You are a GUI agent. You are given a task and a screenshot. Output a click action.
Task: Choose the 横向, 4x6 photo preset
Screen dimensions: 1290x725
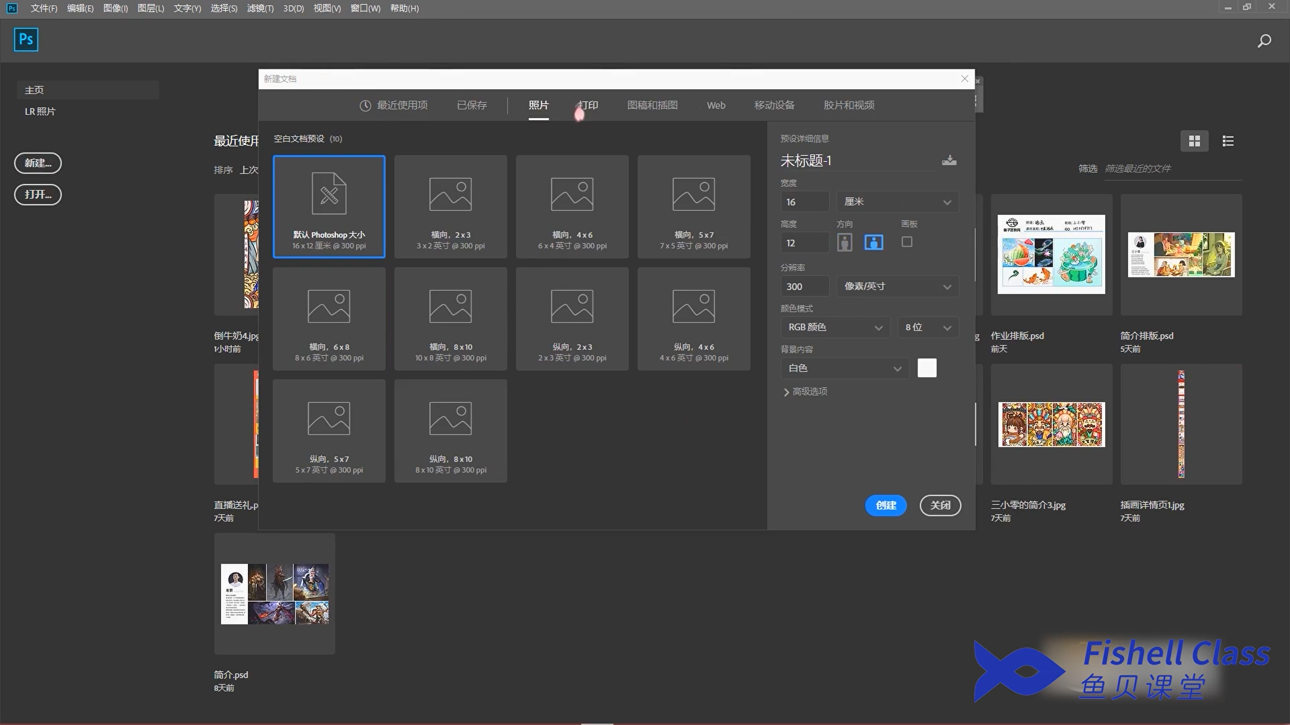572,207
